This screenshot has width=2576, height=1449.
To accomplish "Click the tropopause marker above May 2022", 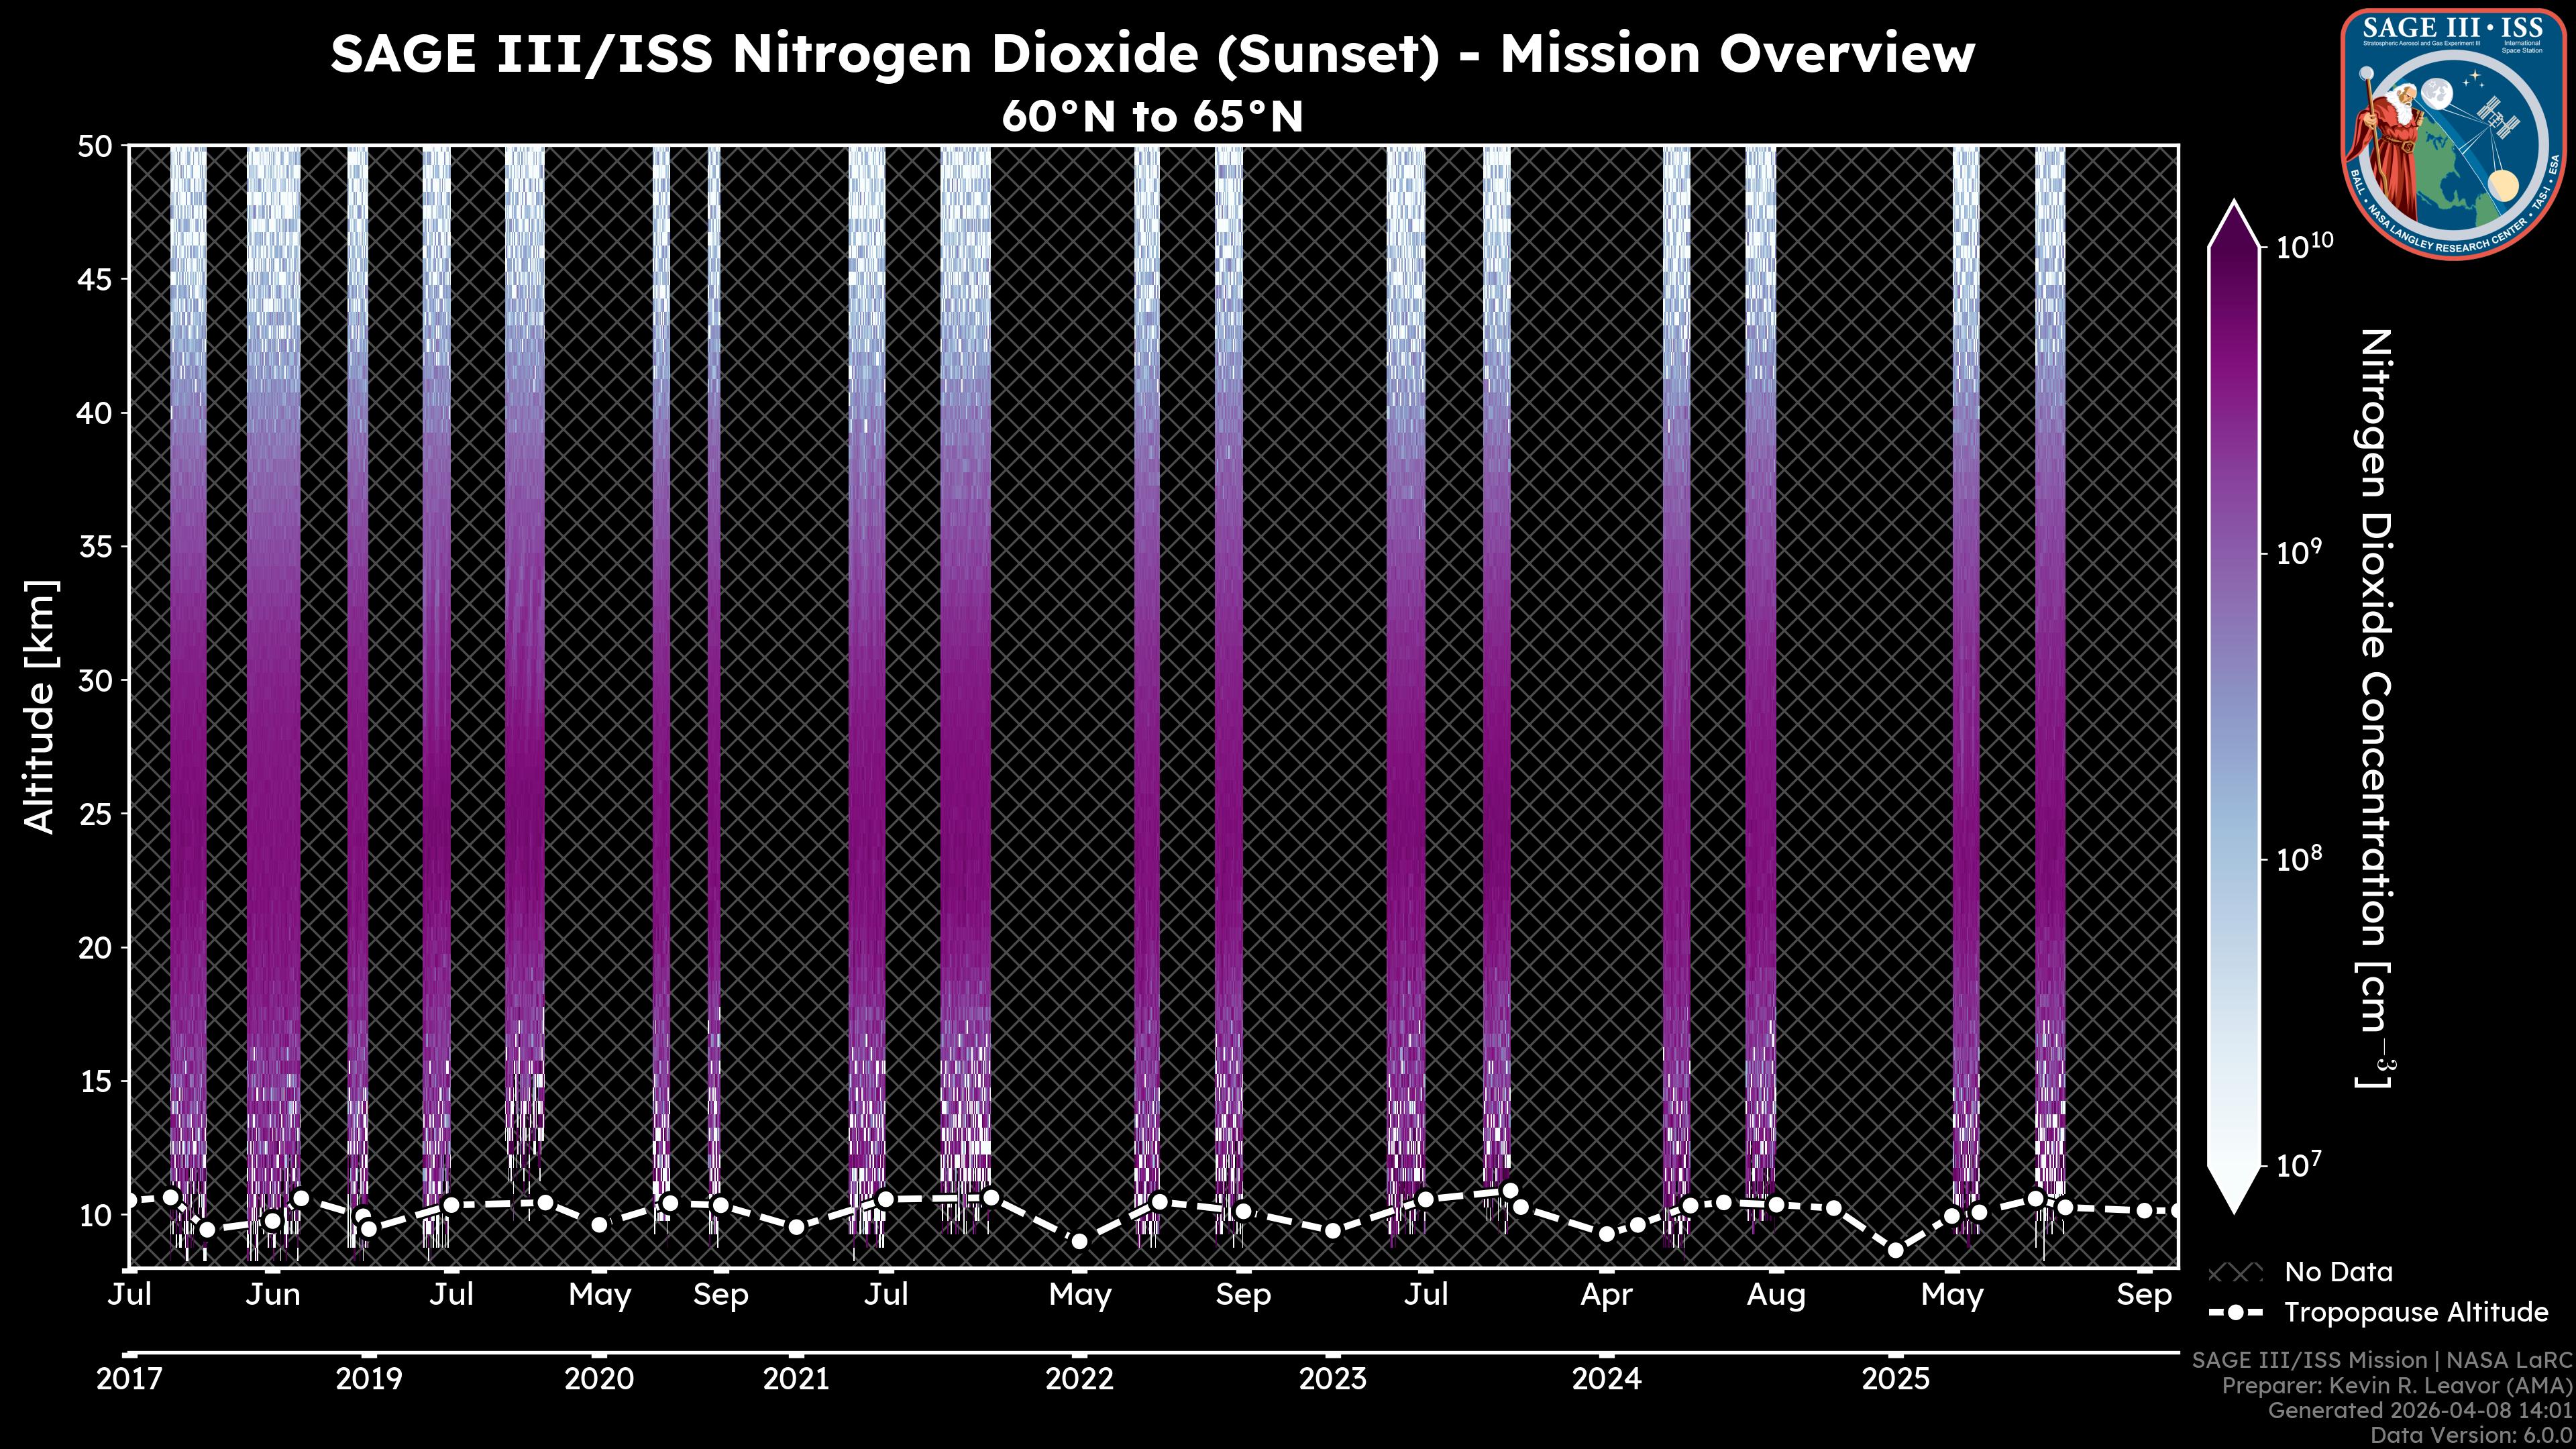I will [1079, 1242].
